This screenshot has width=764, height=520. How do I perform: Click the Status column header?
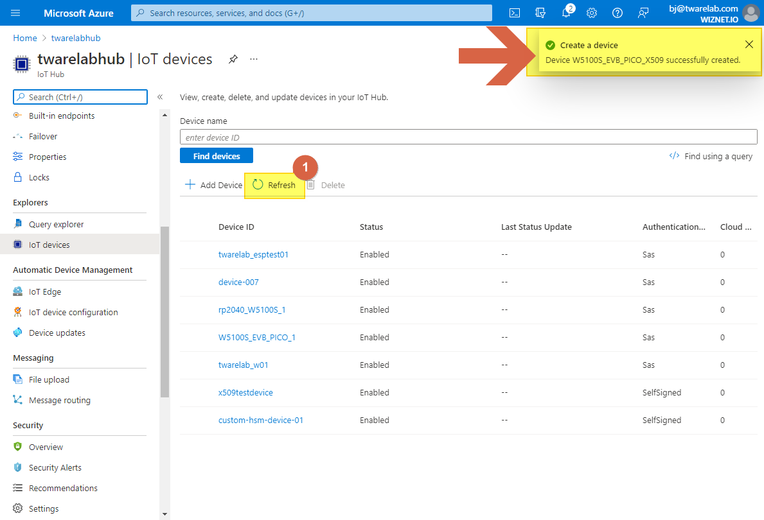371,227
